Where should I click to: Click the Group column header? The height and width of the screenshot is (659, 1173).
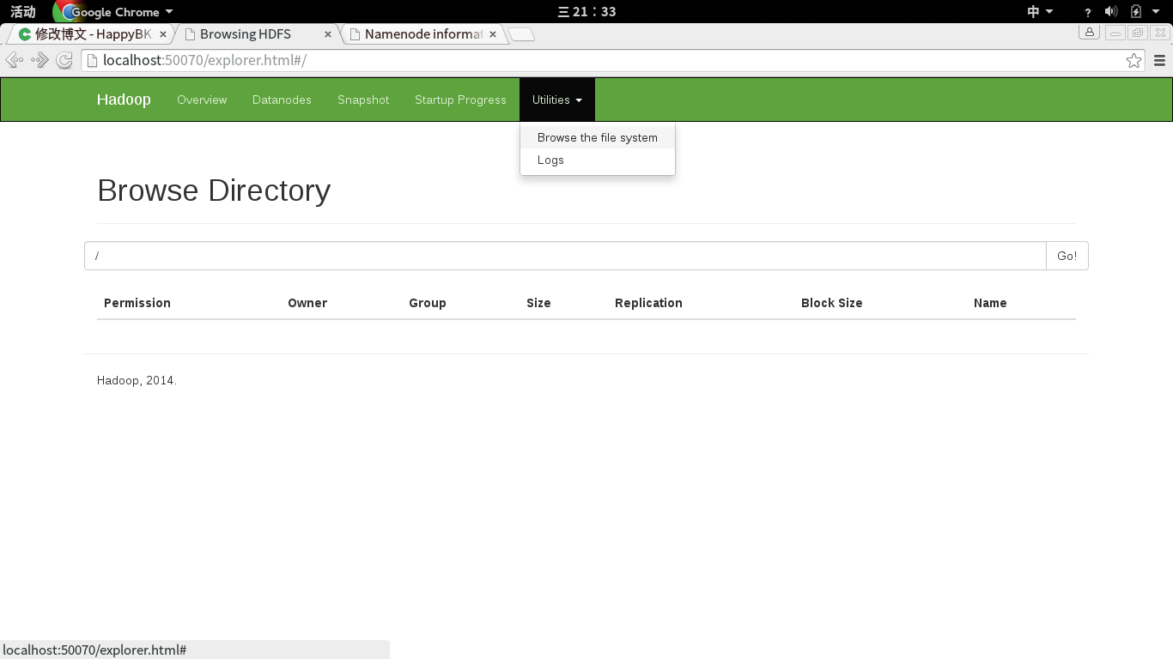[428, 303]
